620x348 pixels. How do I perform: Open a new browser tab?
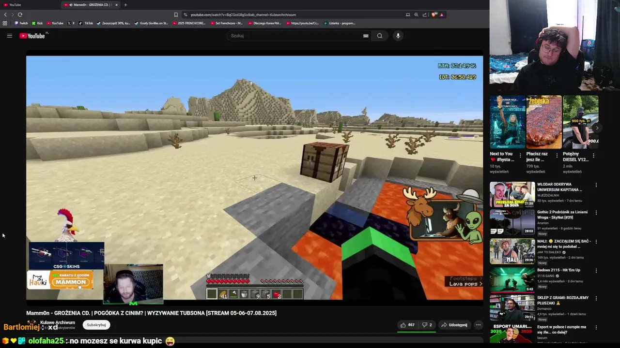tap(125, 5)
